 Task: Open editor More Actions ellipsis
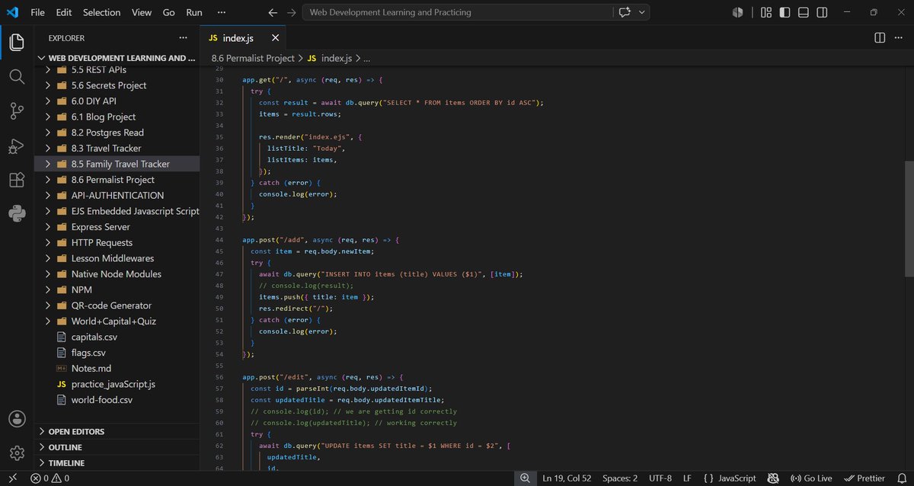pos(899,37)
